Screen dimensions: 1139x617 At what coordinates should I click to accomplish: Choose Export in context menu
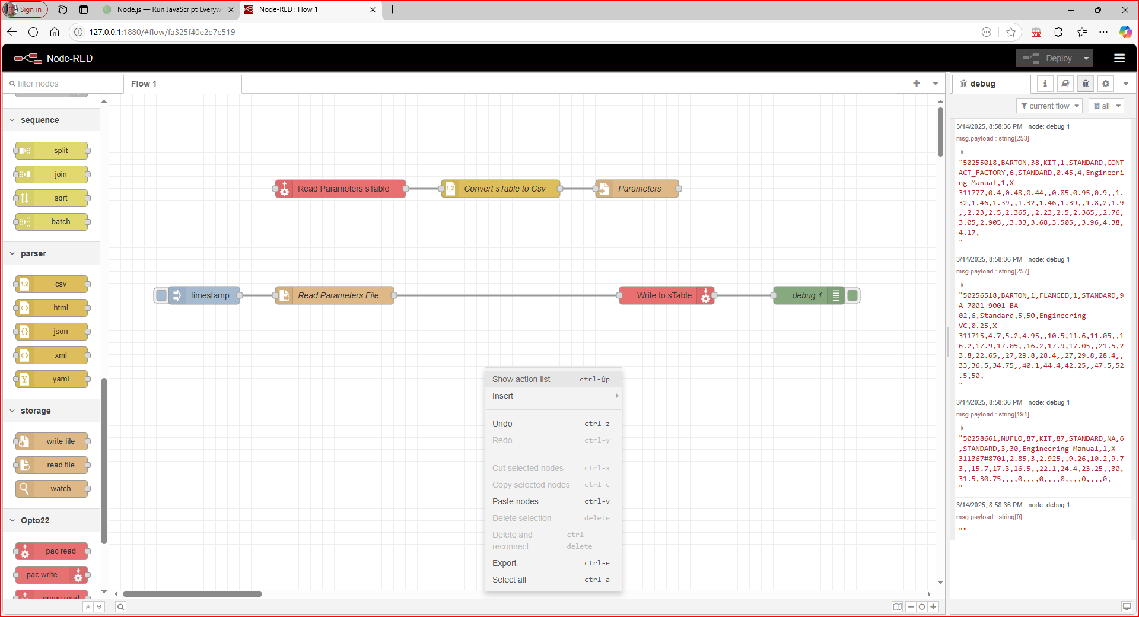pyautogui.click(x=553, y=563)
